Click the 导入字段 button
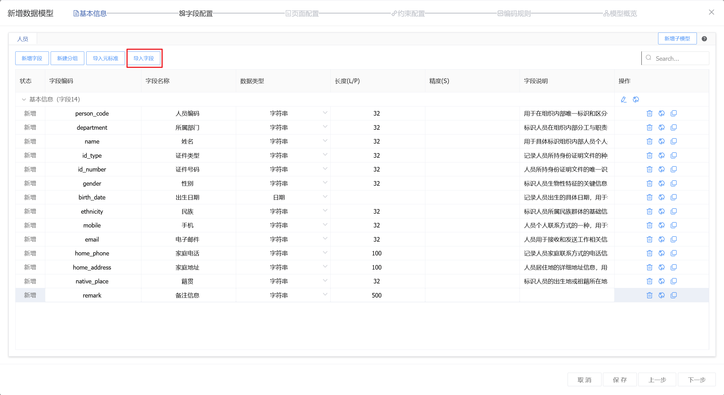This screenshot has width=724, height=395. point(144,58)
